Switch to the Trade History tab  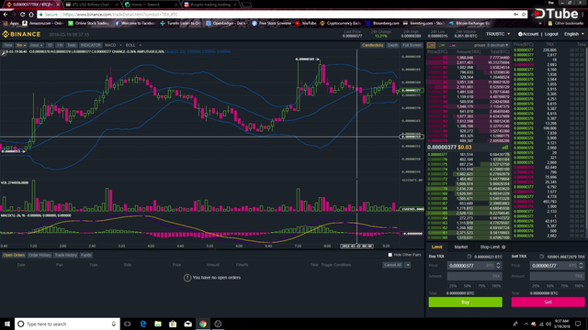click(65, 255)
